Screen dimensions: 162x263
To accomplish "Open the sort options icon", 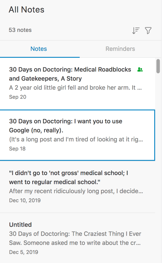I will click(136, 31).
